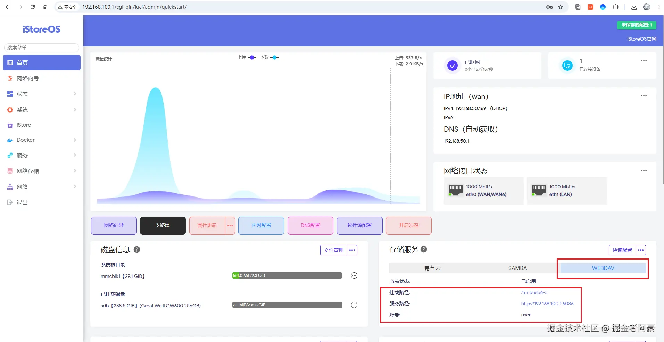This screenshot has width=664, height=342.
Task: Open more options for 网络接口状态 card
Action: 644,170
